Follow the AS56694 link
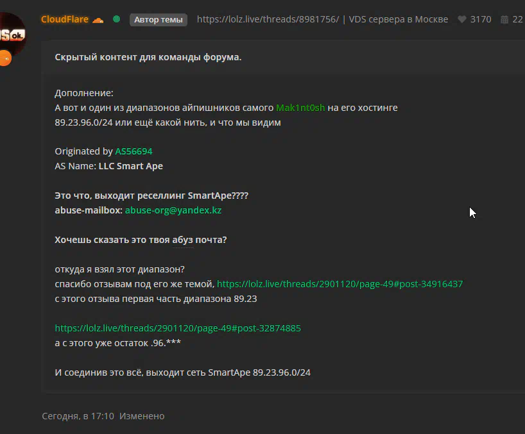The height and width of the screenshot is (434, 525). [133, 151]
